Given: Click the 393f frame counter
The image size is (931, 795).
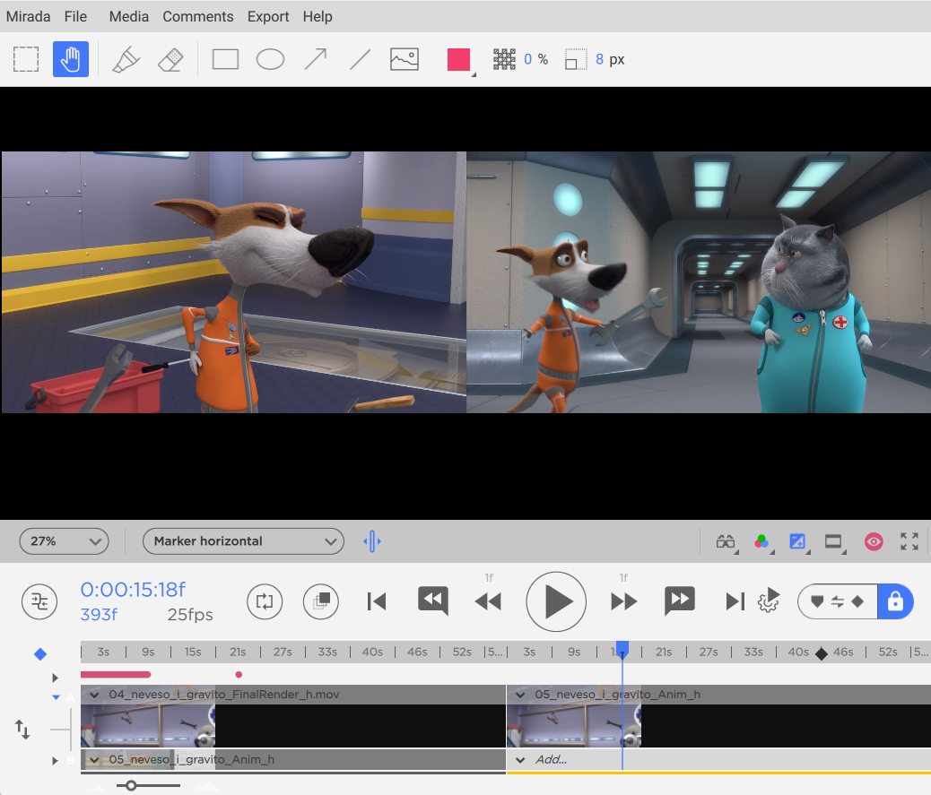Looking at the screenshot, I should (100, 615).
